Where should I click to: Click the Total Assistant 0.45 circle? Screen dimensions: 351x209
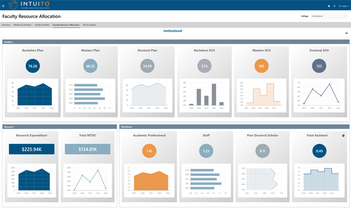point(319,151)
